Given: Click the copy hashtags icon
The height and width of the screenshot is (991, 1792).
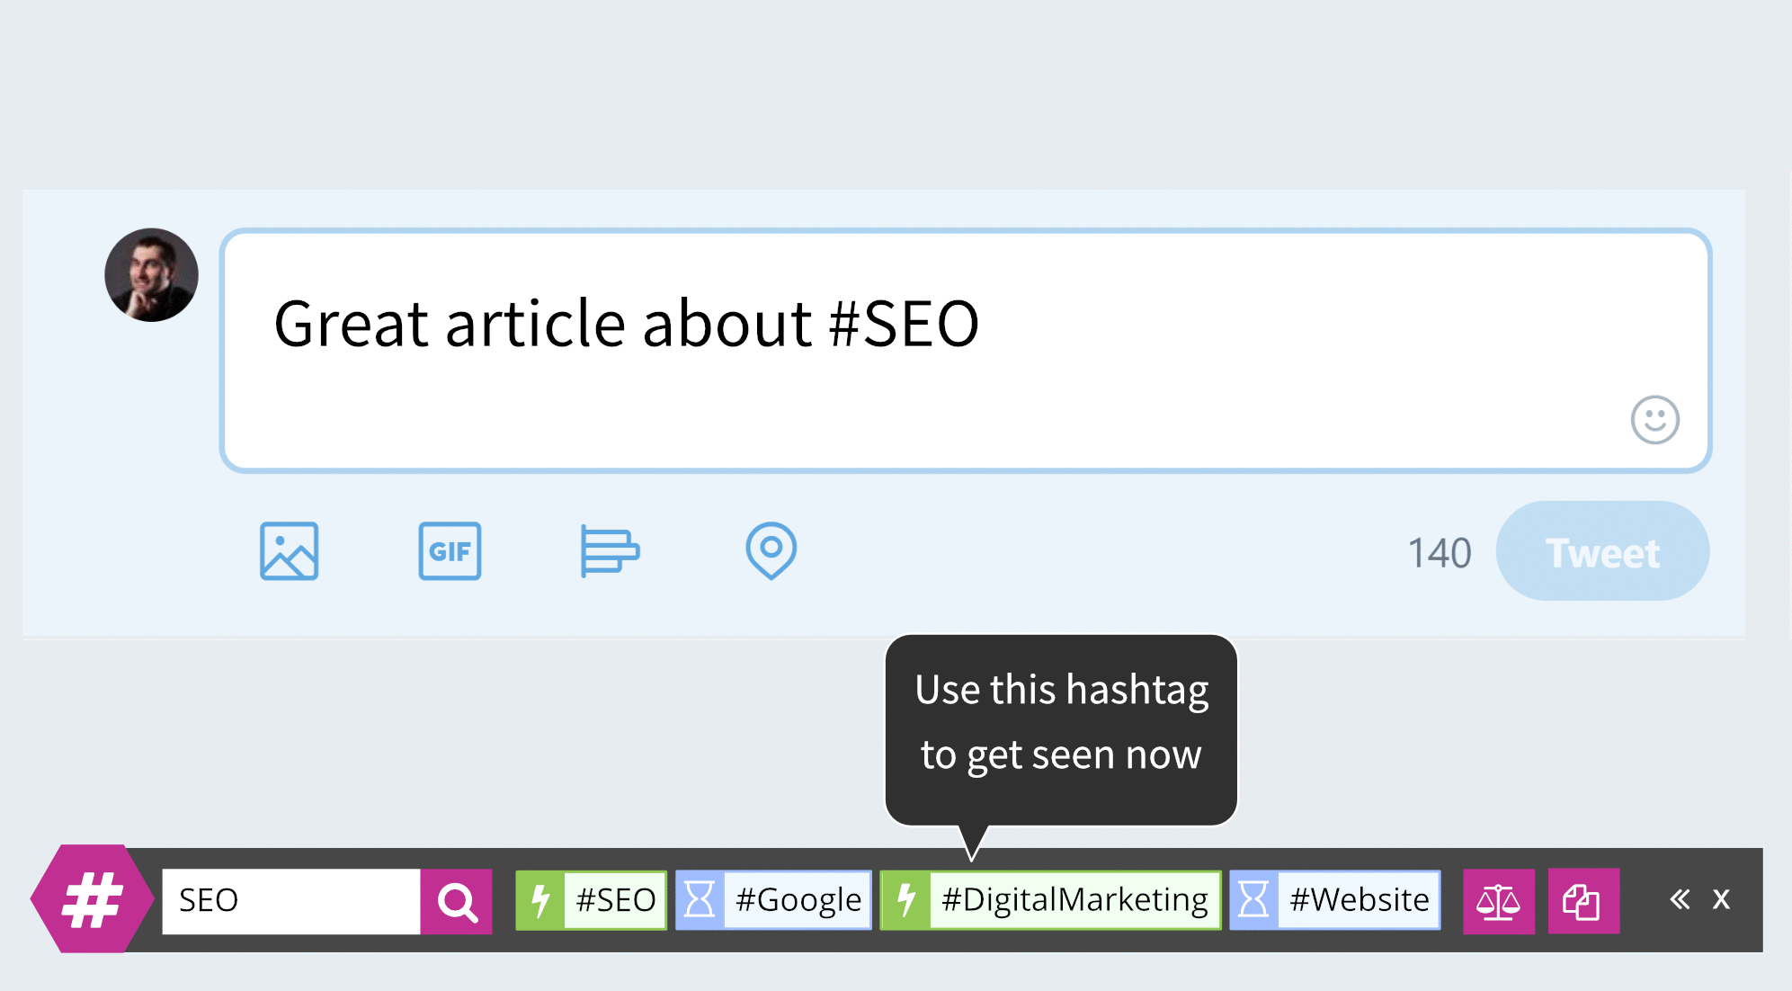Looking at the screenshot, I should pos(1582,901).
